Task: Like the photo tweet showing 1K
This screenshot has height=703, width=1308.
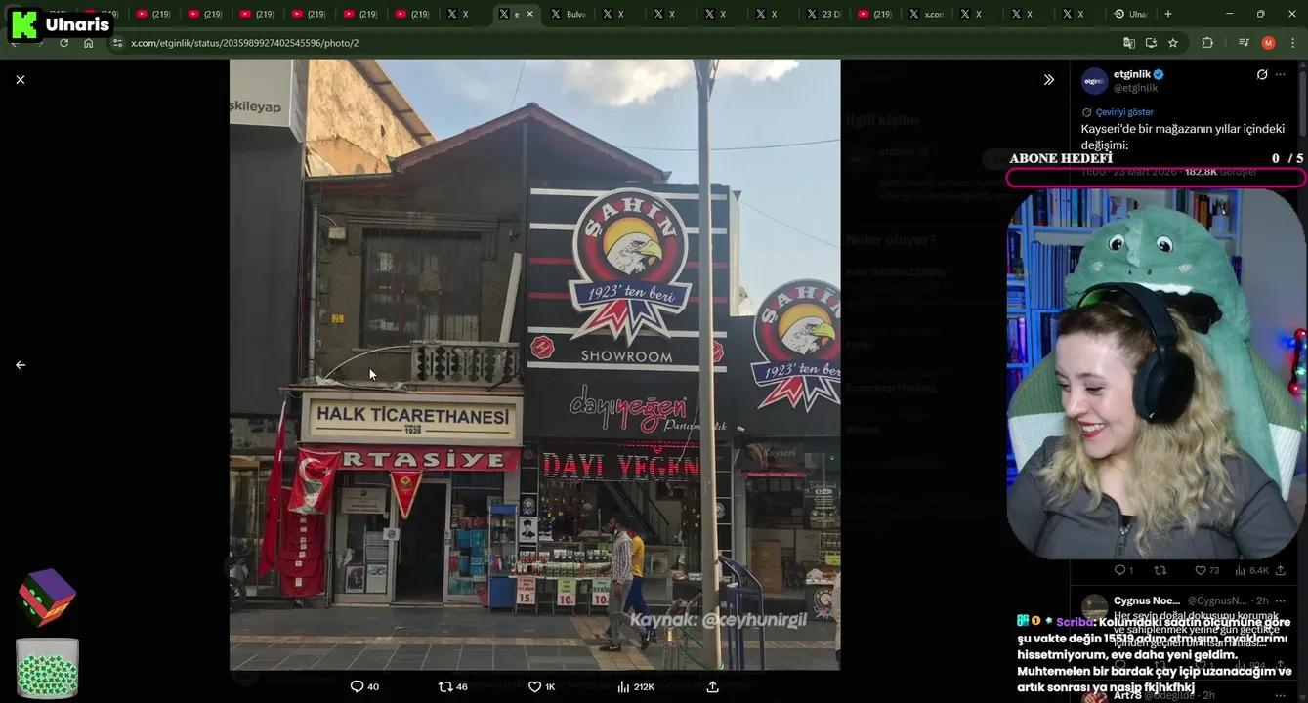Action: (541, 686)
